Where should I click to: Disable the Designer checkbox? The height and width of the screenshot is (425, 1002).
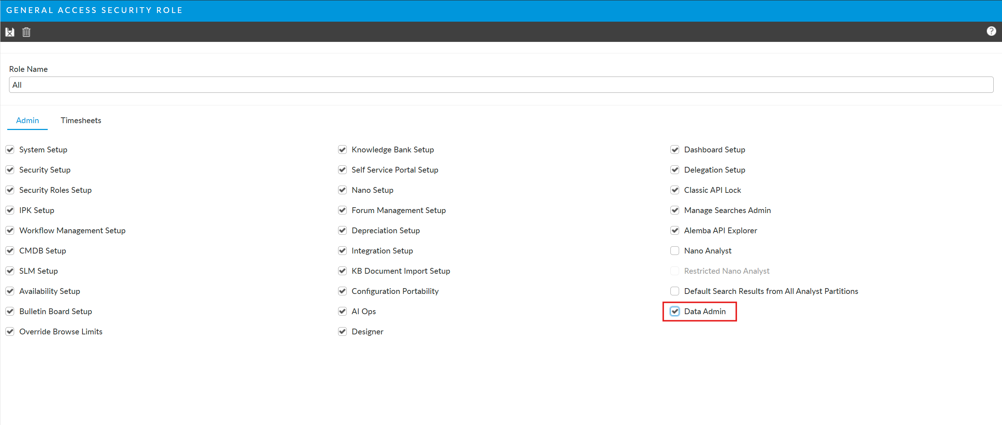click(x=342, y=331)
